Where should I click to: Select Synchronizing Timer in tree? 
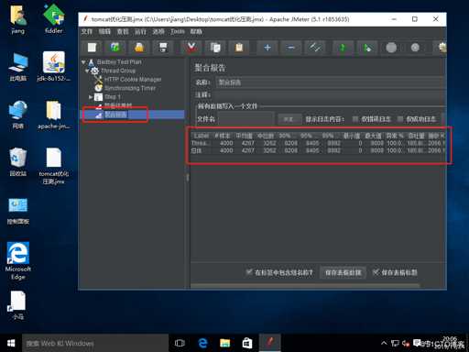130,88
